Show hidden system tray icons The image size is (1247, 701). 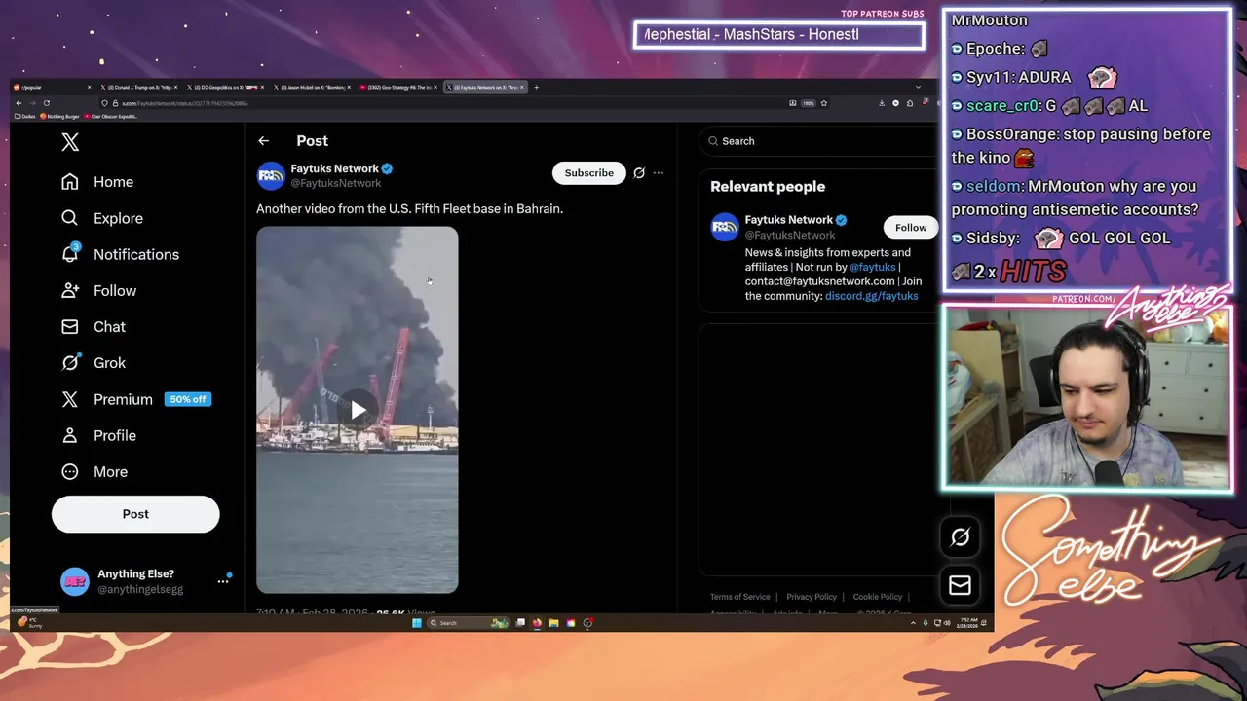[912, 623]
